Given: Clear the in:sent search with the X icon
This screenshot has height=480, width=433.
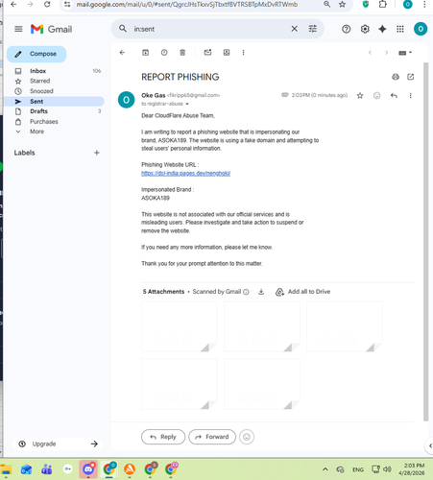Looking at the screenshot, I should tap(294, 29).
